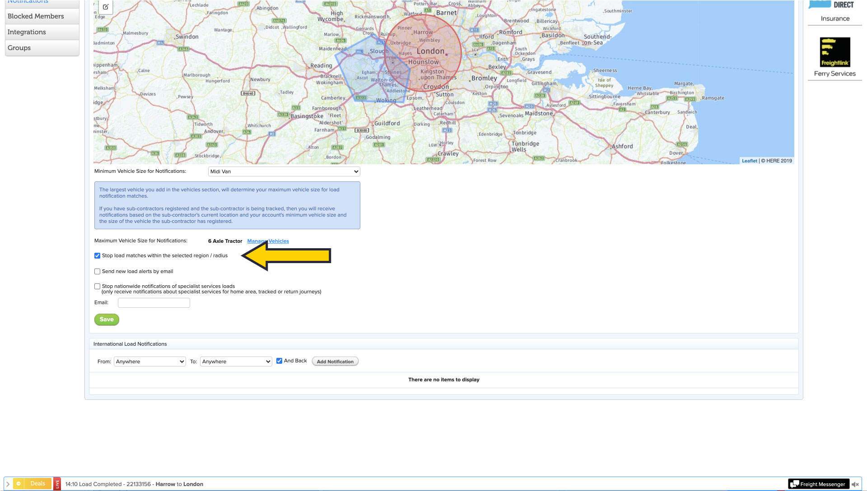Click the map edit layers icon
867x491 pixels.
(x=105, y=7)
